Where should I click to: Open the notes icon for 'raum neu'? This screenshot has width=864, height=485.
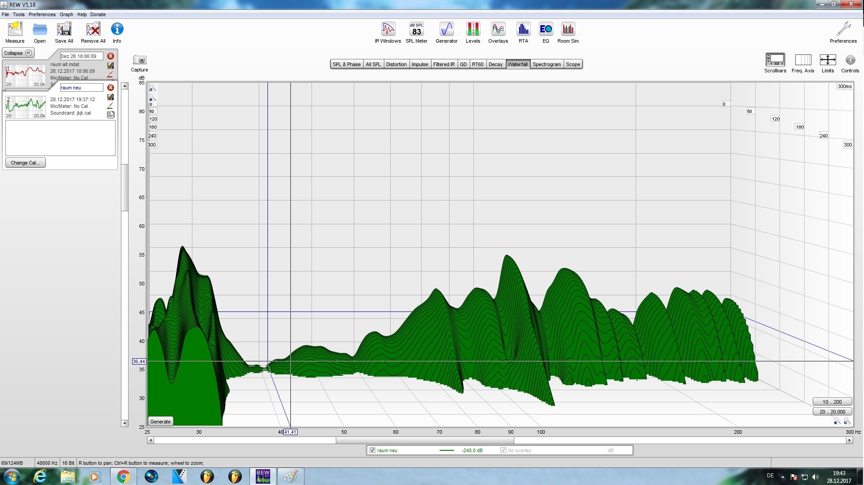[x=111, y=115]
